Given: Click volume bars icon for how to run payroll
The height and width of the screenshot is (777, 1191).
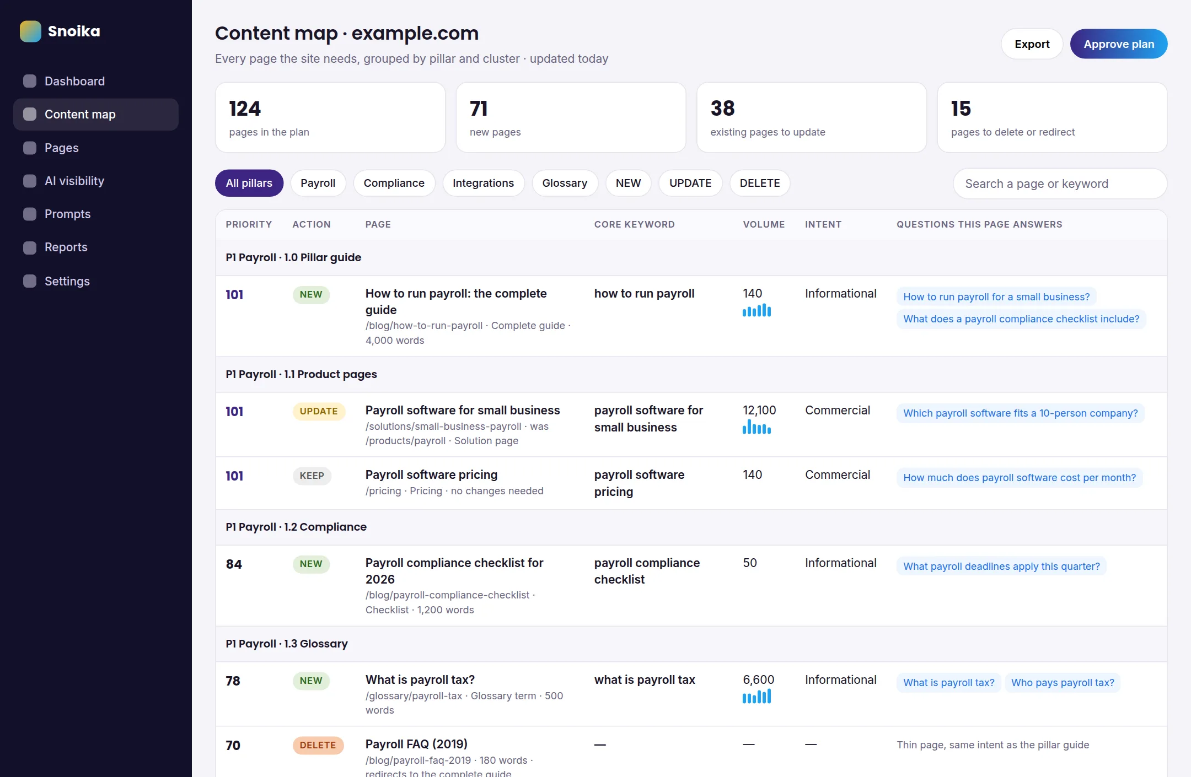Looking at the screenshot, I should [757, 310].
